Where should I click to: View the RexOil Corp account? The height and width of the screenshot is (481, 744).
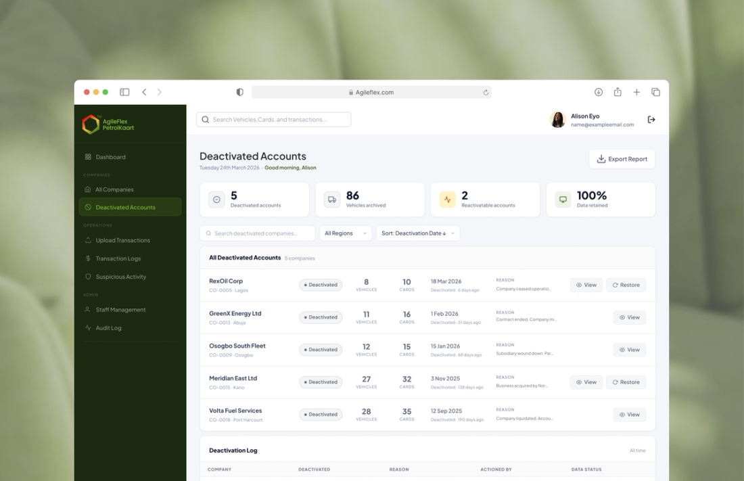tap(586, 285)
